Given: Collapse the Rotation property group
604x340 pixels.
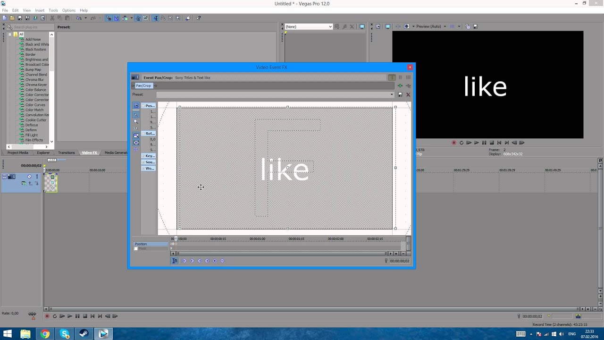Looking at the screenshot, I should click(143, 134).
